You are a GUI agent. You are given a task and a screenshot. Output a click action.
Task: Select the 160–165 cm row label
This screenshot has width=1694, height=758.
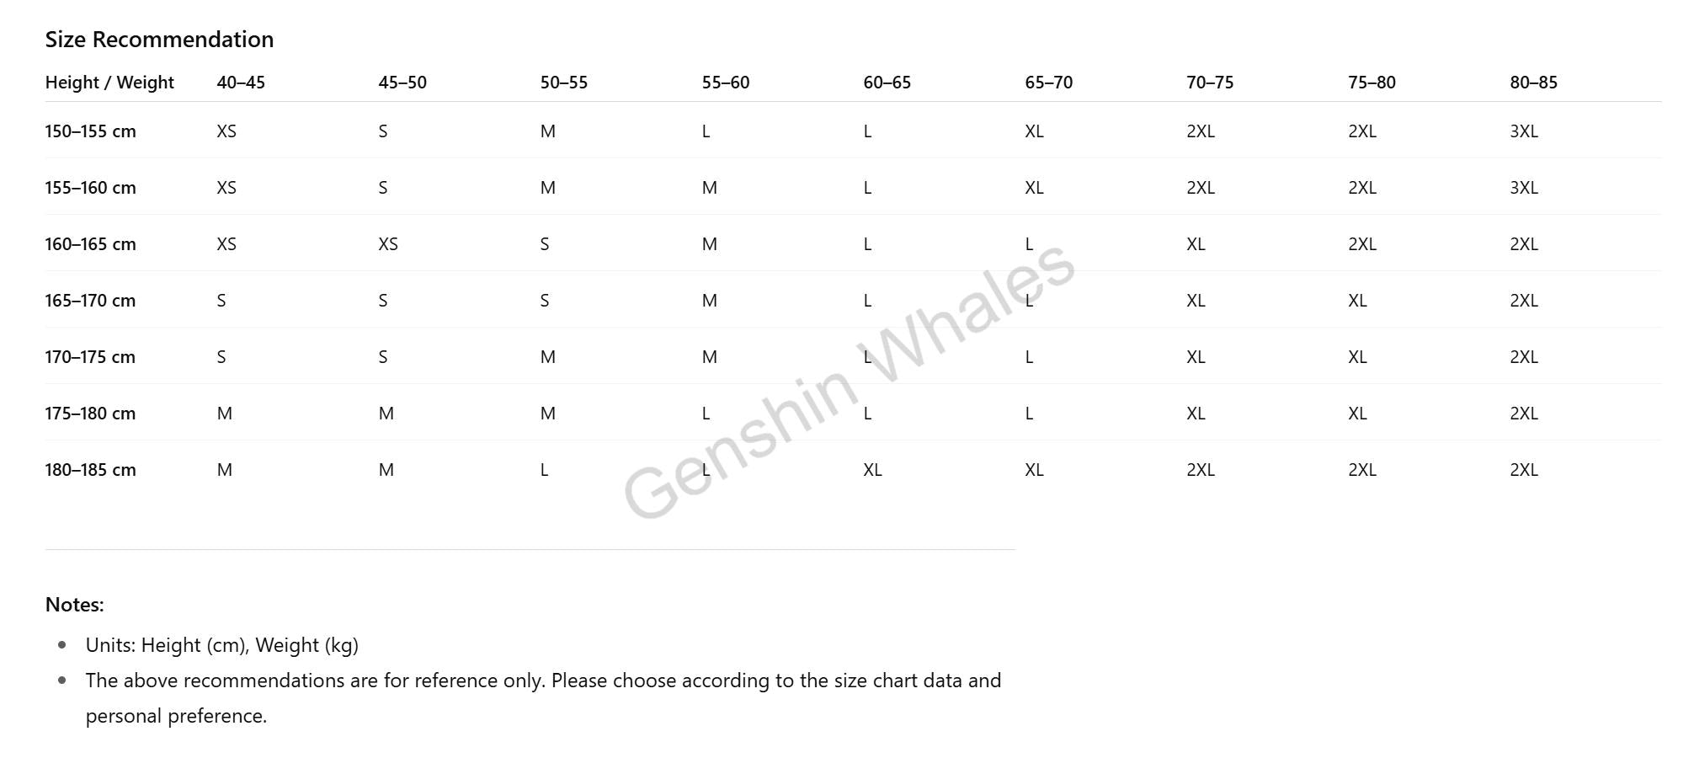tap(90, 244)
